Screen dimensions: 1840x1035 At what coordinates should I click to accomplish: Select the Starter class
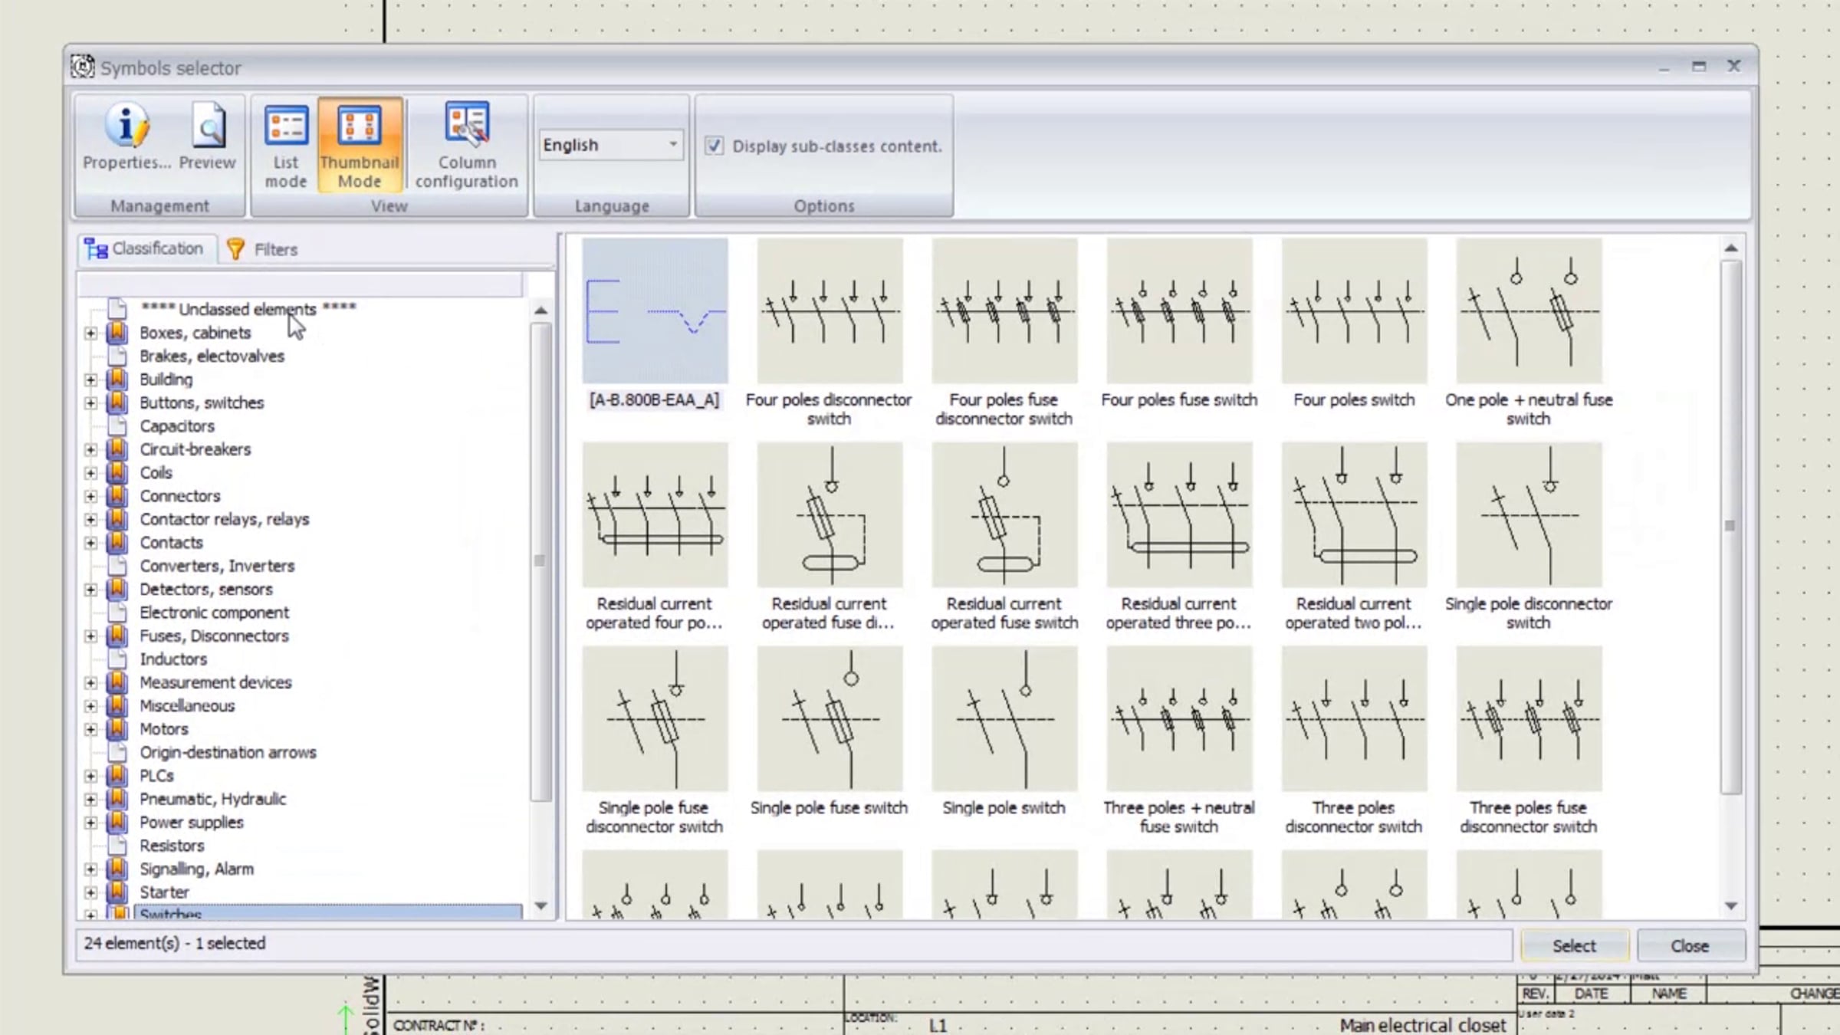click(164, 892)
